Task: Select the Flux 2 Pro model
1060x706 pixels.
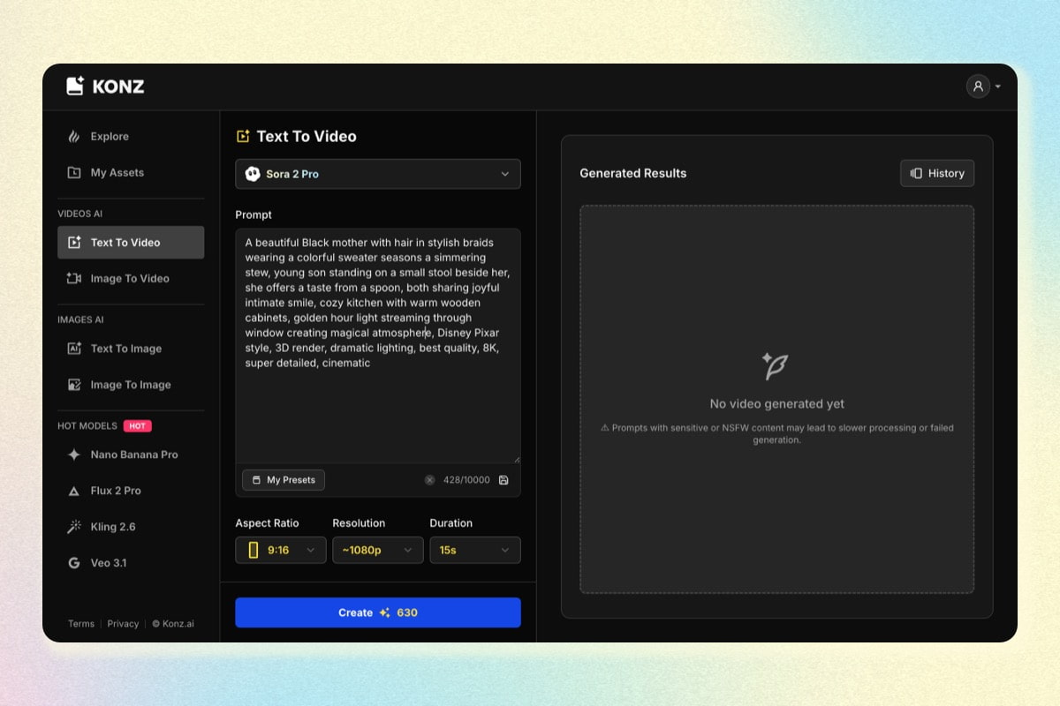Action: [x=131, y=491]
